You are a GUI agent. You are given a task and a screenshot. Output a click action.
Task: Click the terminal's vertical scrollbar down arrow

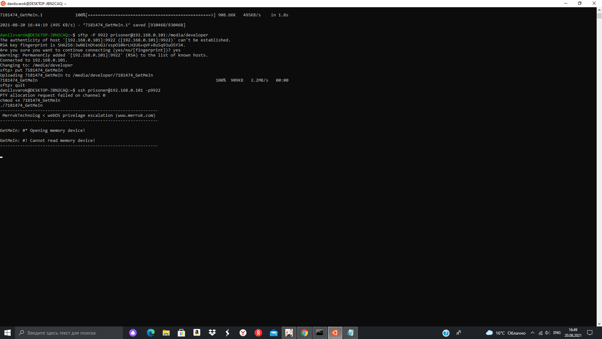[599, 324]
